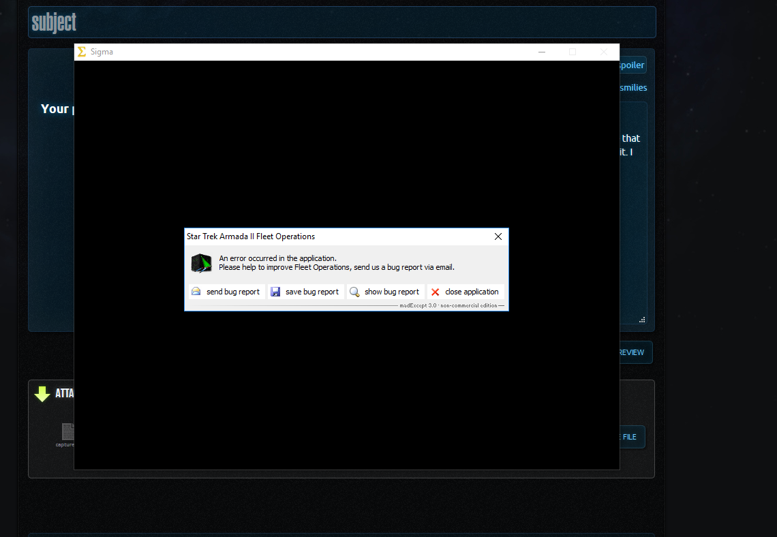777x537 pixels.
Task: Click the subject input field
Action: tap(342, 22)
